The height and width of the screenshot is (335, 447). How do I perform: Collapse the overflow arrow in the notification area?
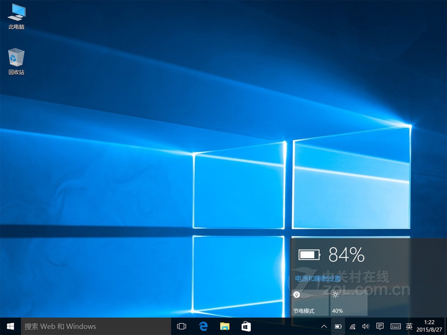click(x=324, y=326)
